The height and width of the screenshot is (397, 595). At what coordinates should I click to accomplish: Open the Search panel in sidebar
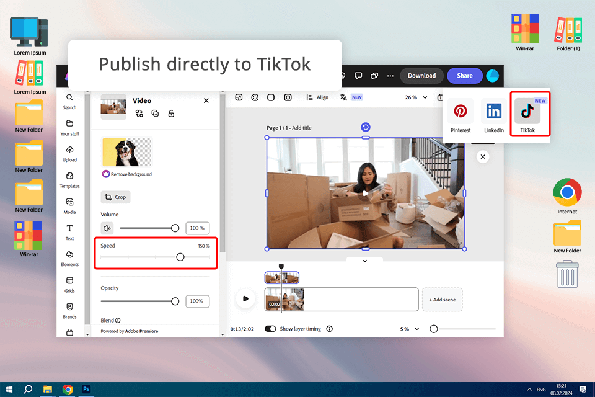tap(69, 102)
